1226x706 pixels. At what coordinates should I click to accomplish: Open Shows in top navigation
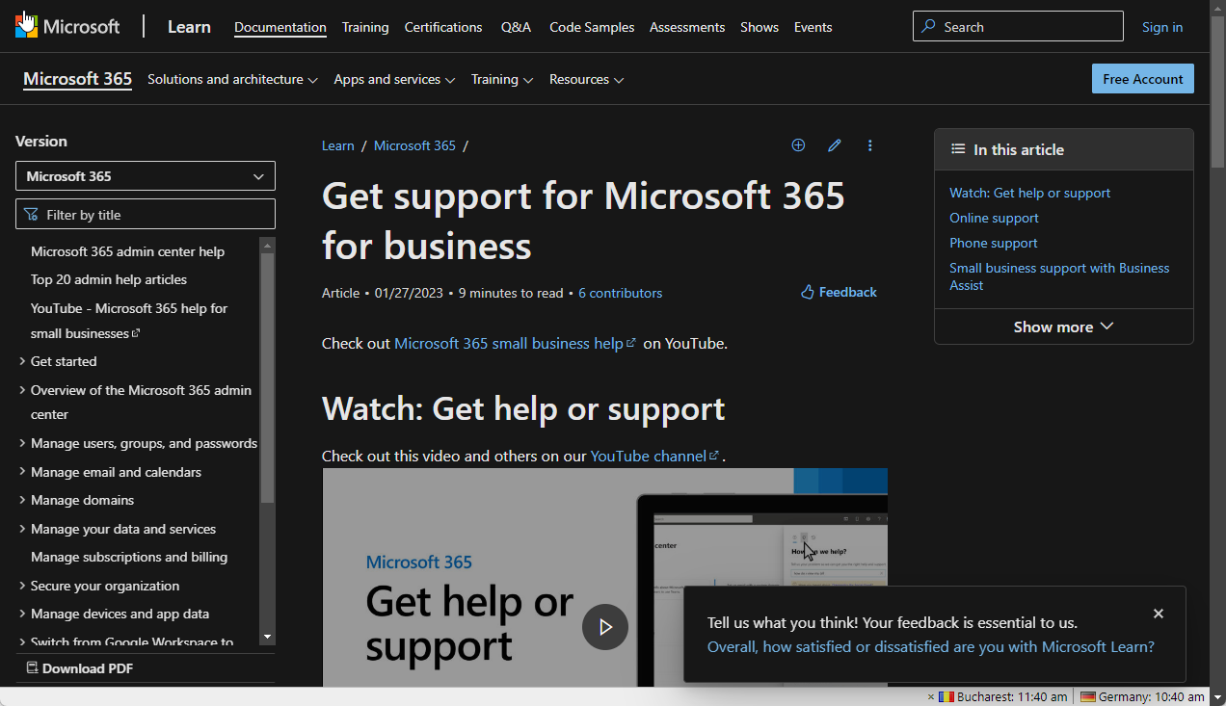pyautogui.click(x=760, y=27)
